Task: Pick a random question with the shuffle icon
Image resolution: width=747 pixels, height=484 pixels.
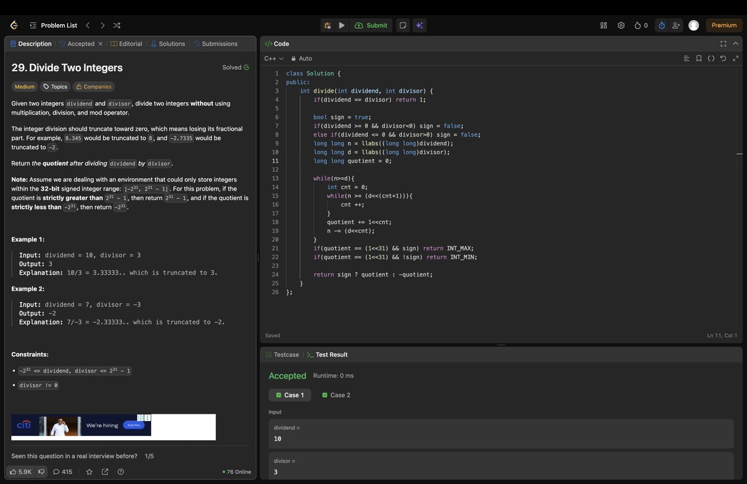Action: pos(116,25)
